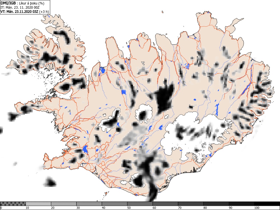280x210 pixels.
Task: Click the "70" label on the legend scale
Action: coord(180,208)
